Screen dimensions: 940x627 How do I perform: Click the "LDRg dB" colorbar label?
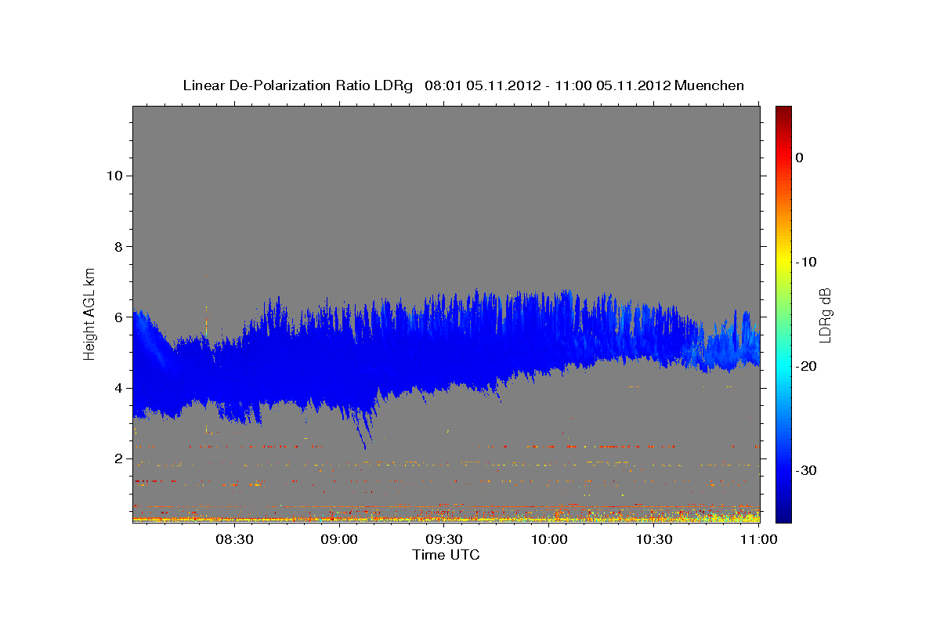824,313
